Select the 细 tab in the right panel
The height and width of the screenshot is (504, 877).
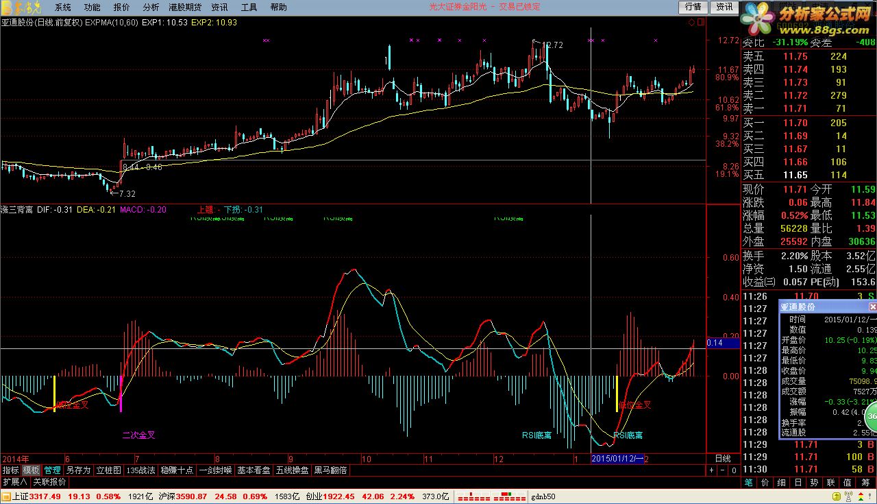783,483
